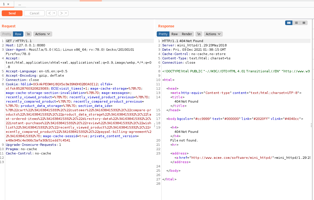The width and height of the screenshot is (314, 200).
Task: Click the Send button
Action: point(12,13)
